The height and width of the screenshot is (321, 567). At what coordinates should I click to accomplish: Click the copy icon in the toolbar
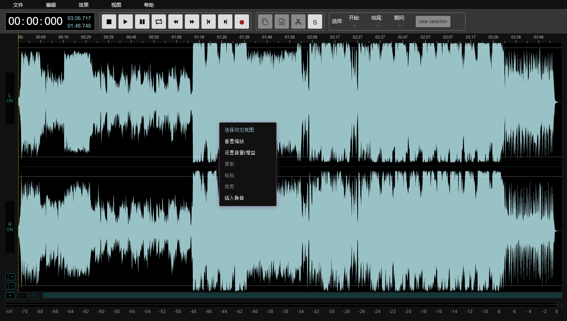click(265, 22)
